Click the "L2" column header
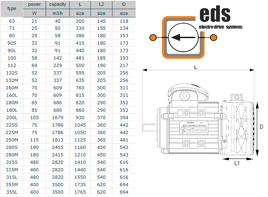This screenshot has height=197, width=268. pyautogui.click(x=102, y=4)
